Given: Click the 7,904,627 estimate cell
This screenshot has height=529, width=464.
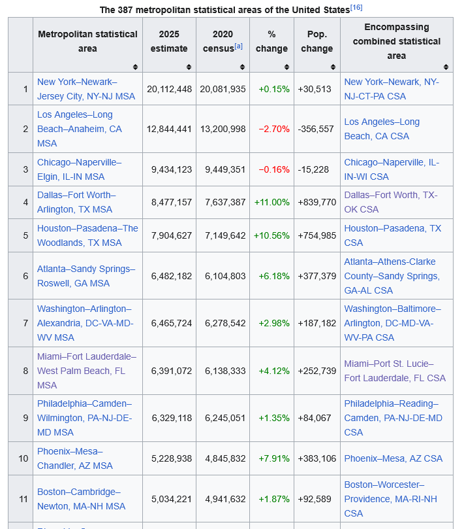Looking at the screenshot, I should pyautogui.click(x=169, y=235).
